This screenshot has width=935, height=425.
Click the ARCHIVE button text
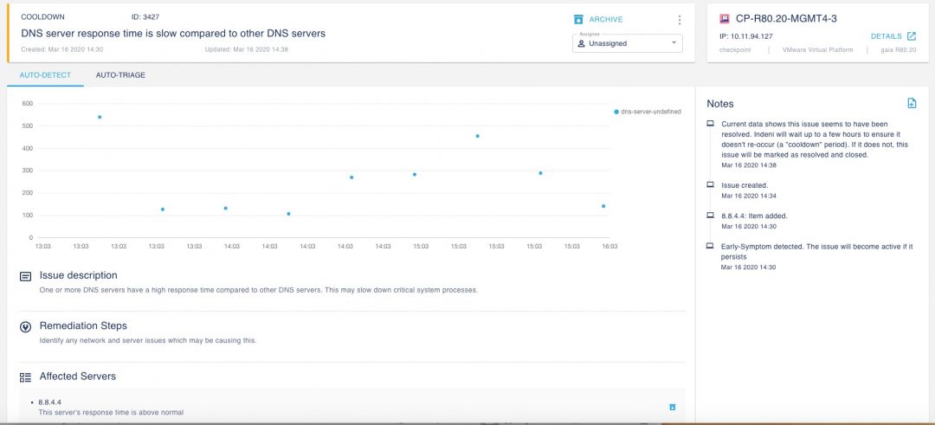pyautogui.click(x=605, y=19)
